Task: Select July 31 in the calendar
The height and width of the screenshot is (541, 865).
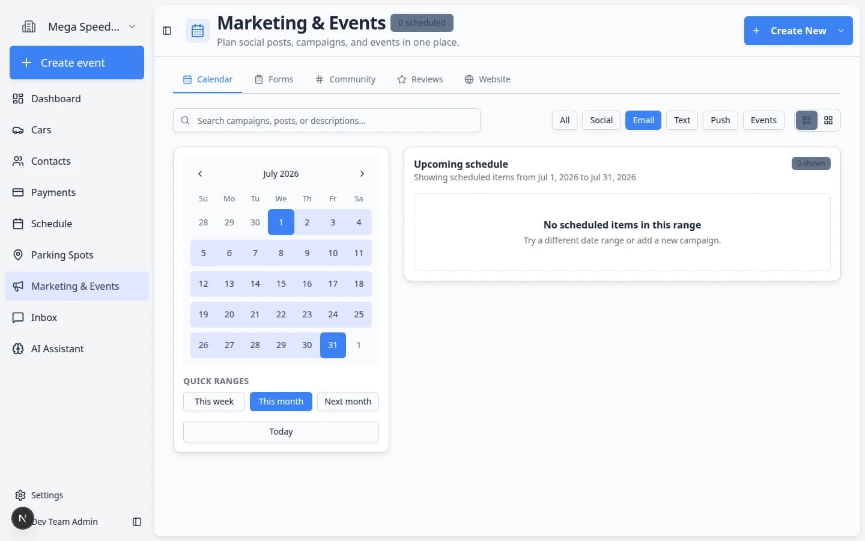Action: pos(333,345)
